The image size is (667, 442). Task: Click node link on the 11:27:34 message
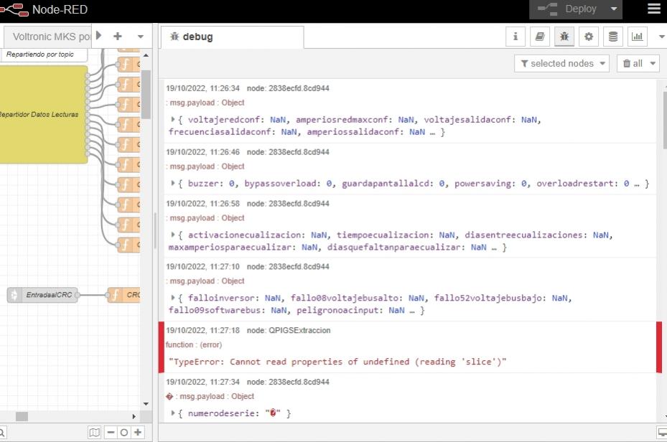(288, 382)
